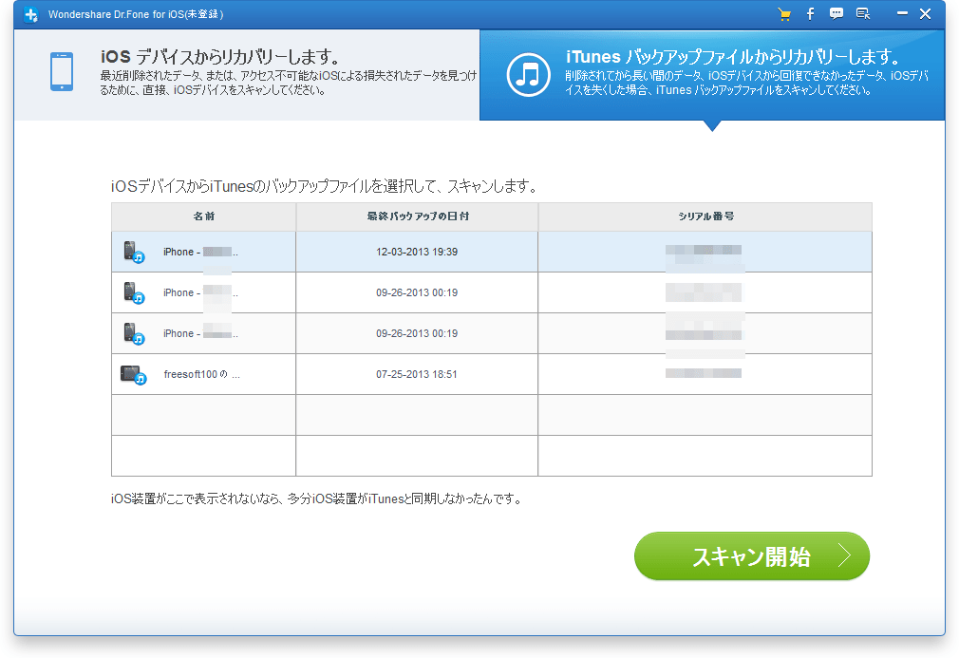The height and width of the screenshot is (658, 959).
Task: Close the Dr.Fone window
Action: [x=926, y=13]
